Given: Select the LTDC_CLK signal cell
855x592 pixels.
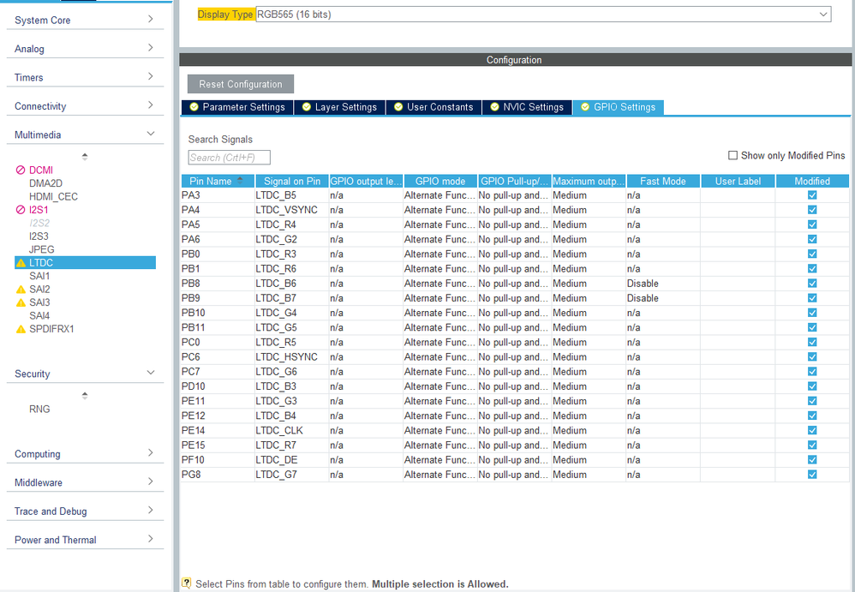Looking at the screenshot, I should (x=292, y=431).
